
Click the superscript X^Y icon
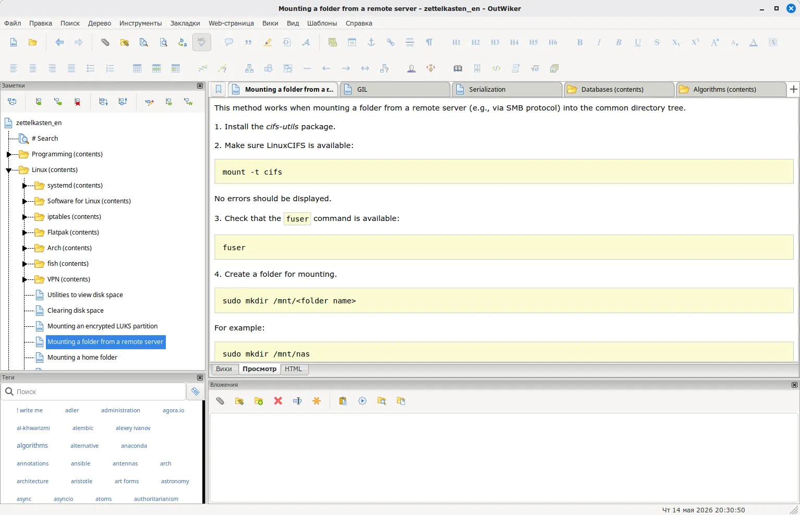(695, 42)
